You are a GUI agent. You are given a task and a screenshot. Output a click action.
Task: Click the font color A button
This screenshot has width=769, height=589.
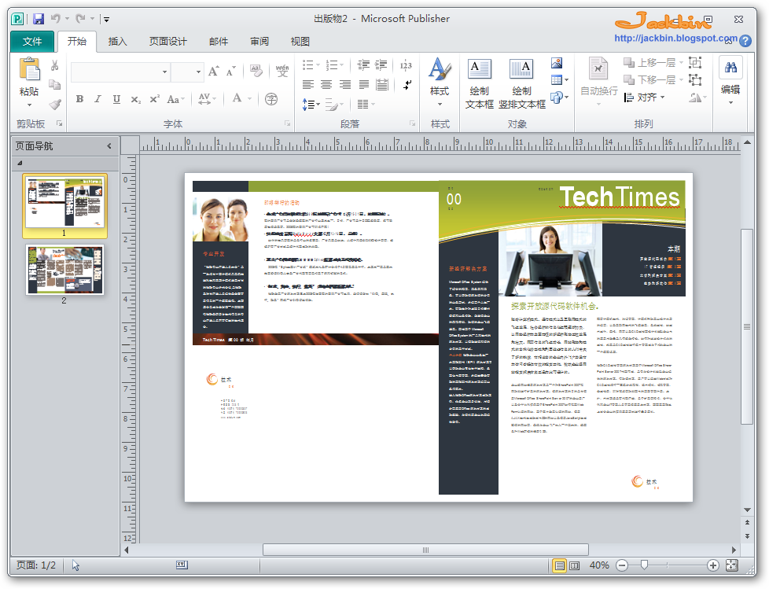tap(237, 98)
